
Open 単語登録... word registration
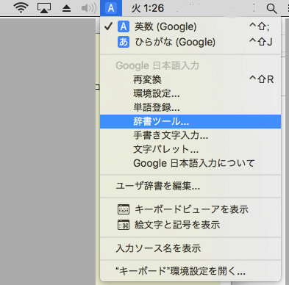pos(190,107)
